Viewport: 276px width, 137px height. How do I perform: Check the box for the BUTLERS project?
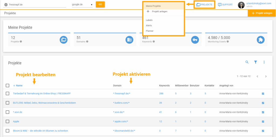coord(8,103)
